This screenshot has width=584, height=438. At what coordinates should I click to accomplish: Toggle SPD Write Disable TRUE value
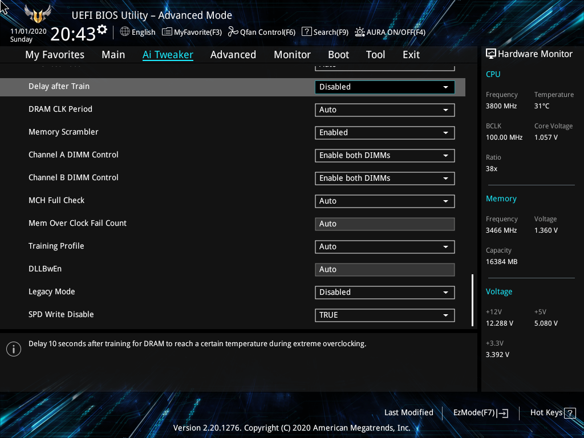pos(384,315)
